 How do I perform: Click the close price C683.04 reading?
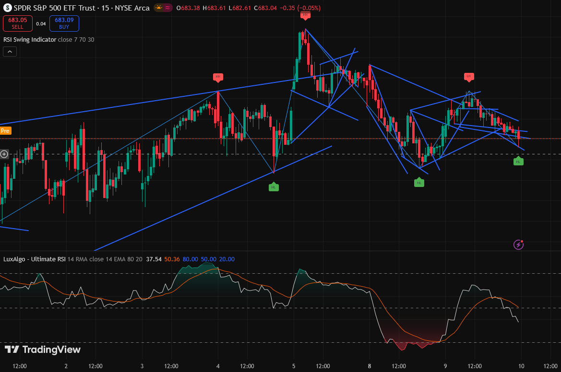[x=265, y=8]
